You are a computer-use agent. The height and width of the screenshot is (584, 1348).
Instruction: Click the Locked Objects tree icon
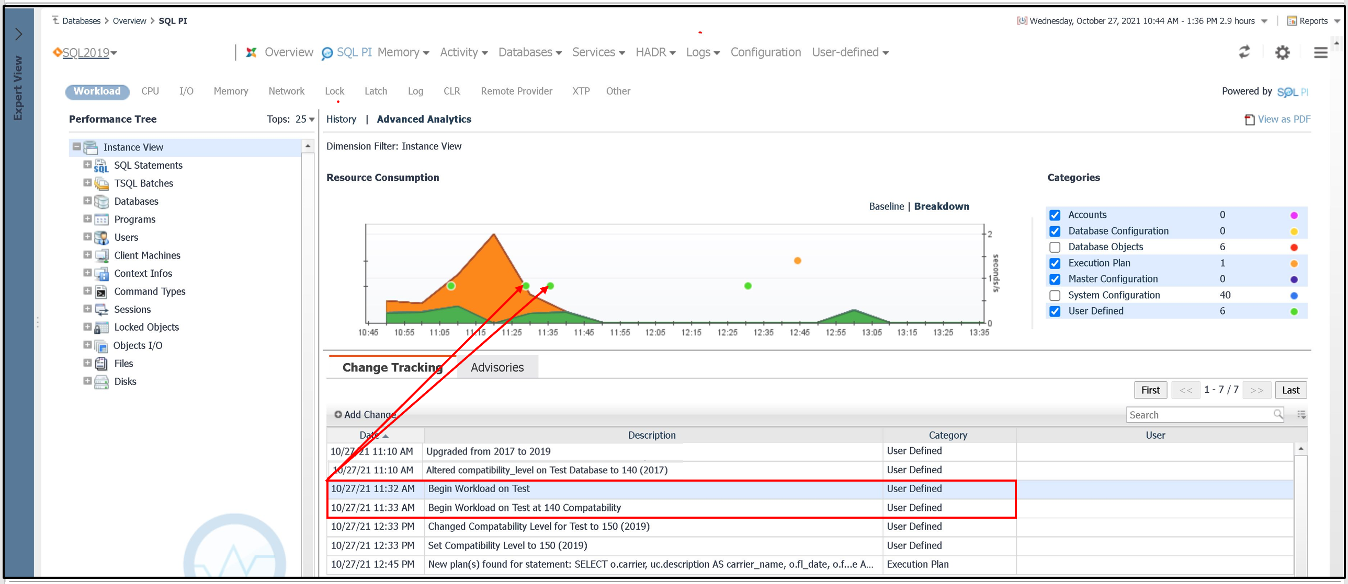pyautogui.click(x=101, y=328)
